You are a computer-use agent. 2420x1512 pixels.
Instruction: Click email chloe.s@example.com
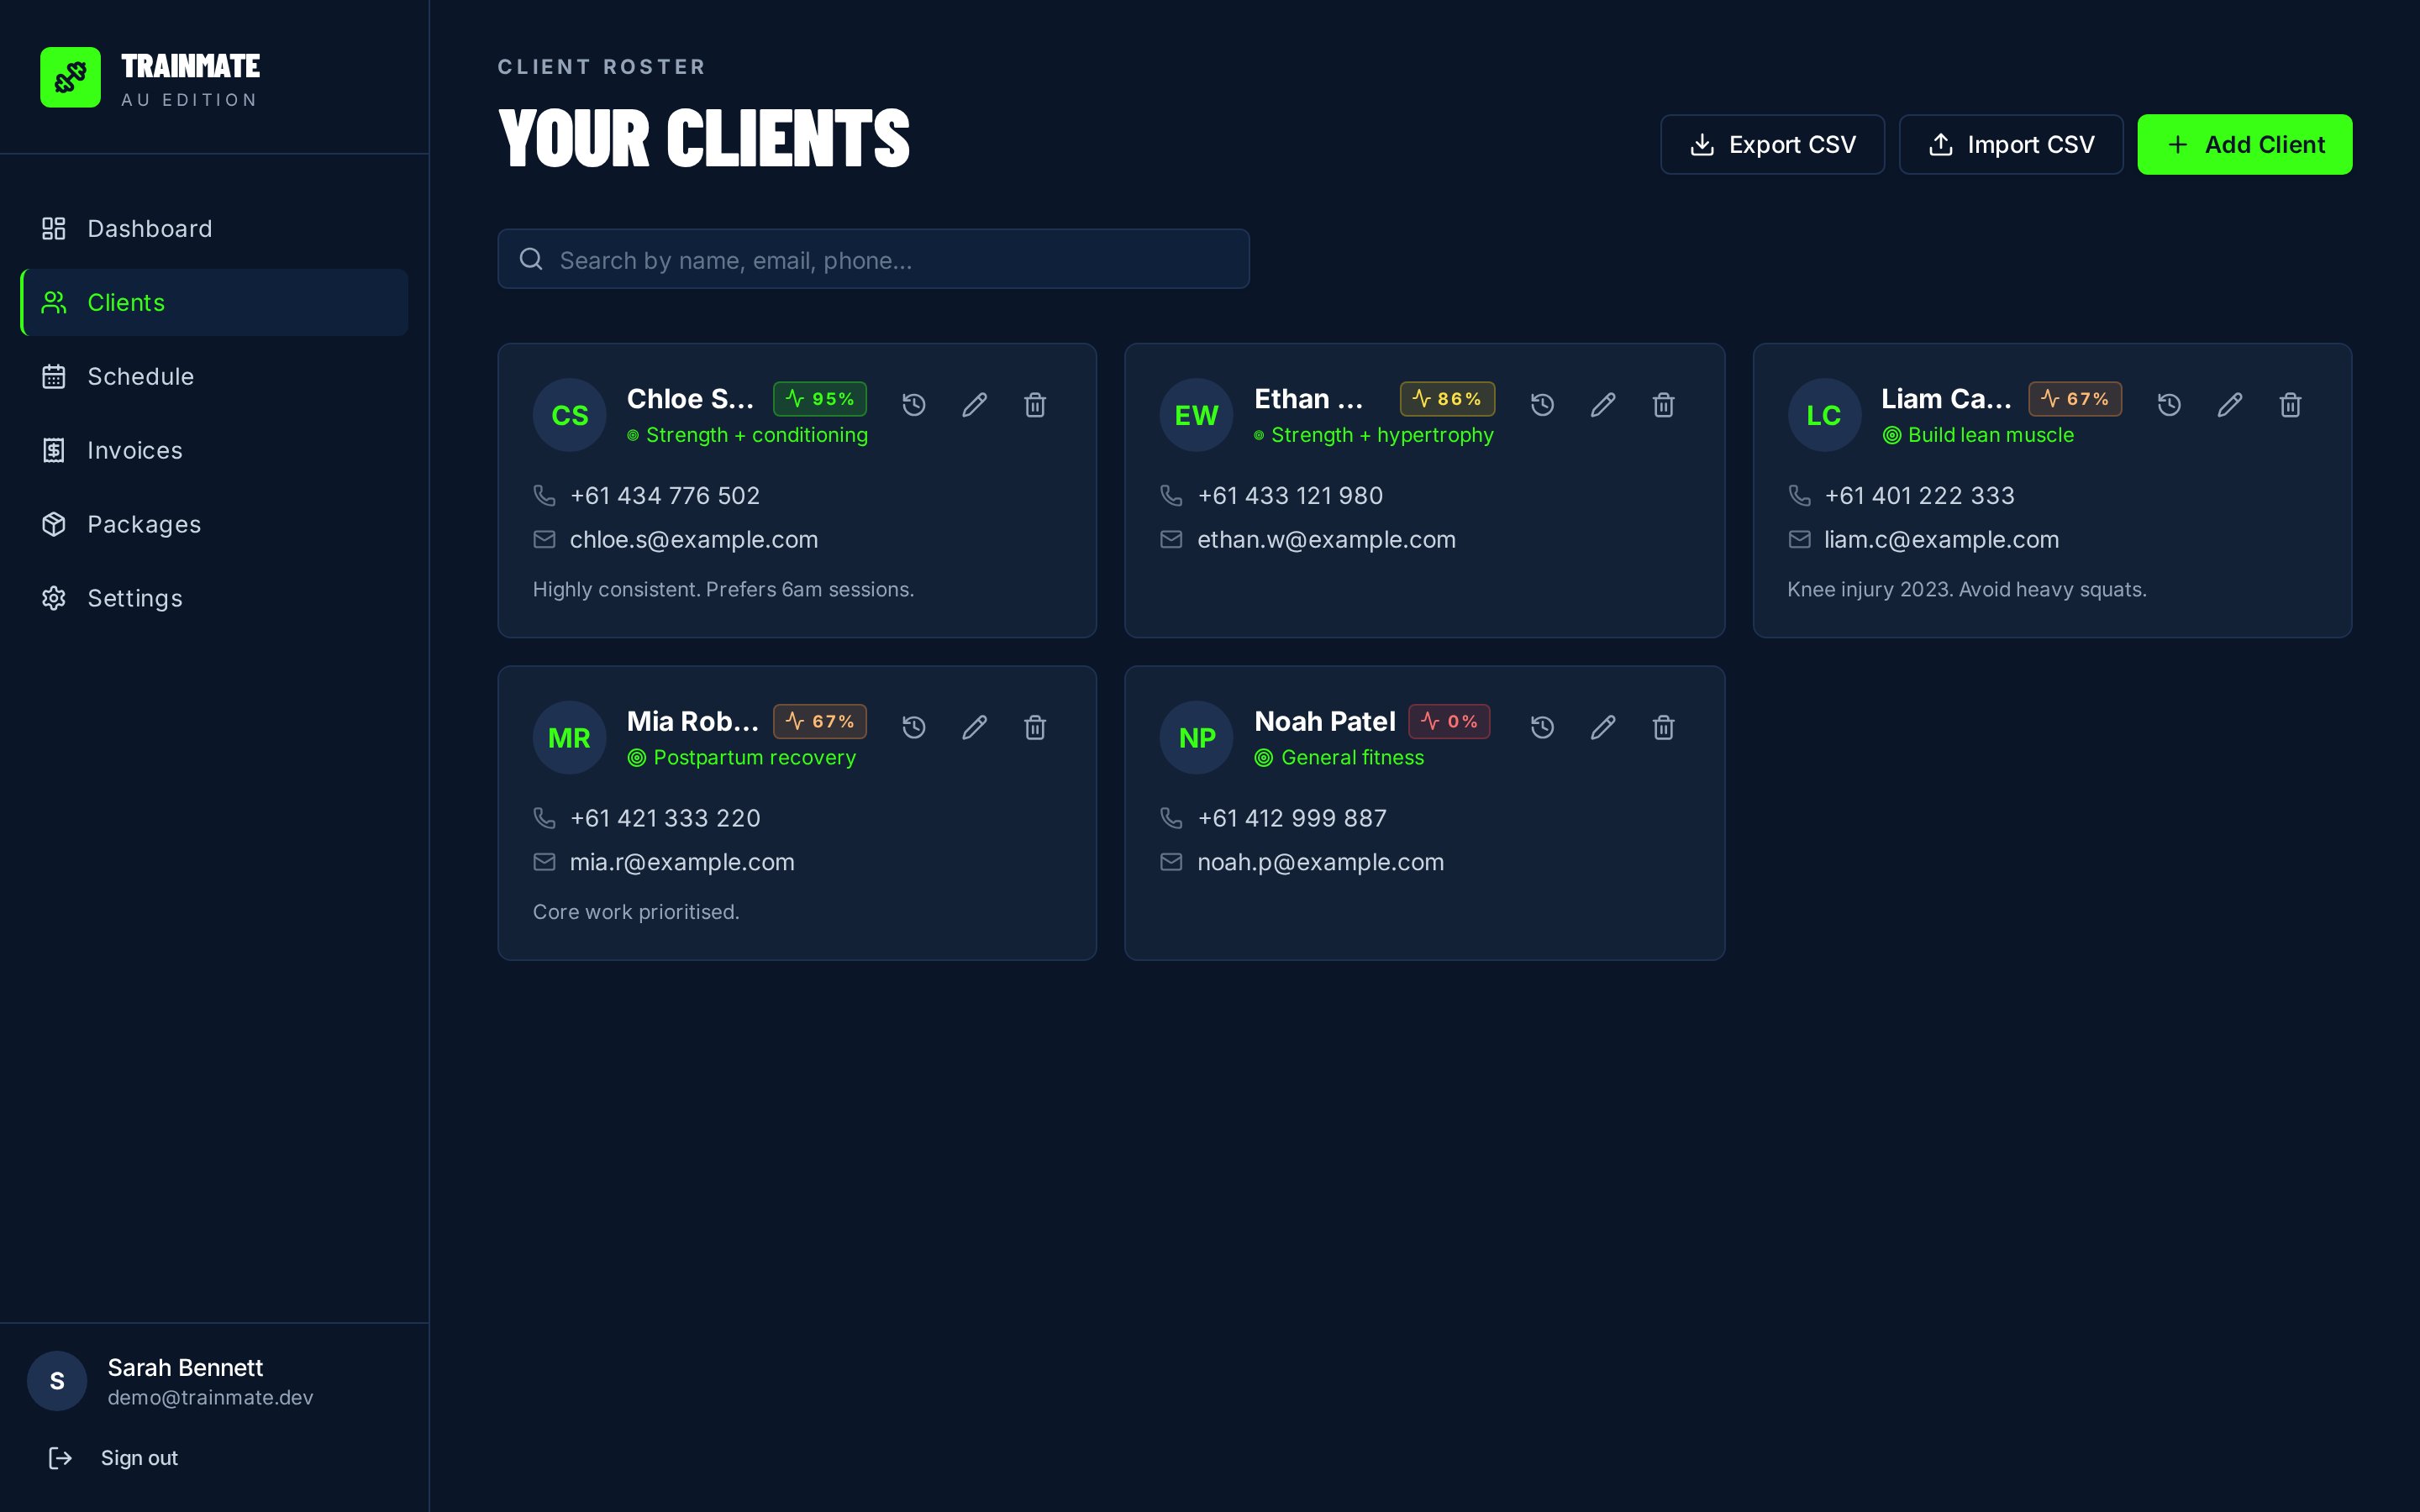tap(694, 539)
